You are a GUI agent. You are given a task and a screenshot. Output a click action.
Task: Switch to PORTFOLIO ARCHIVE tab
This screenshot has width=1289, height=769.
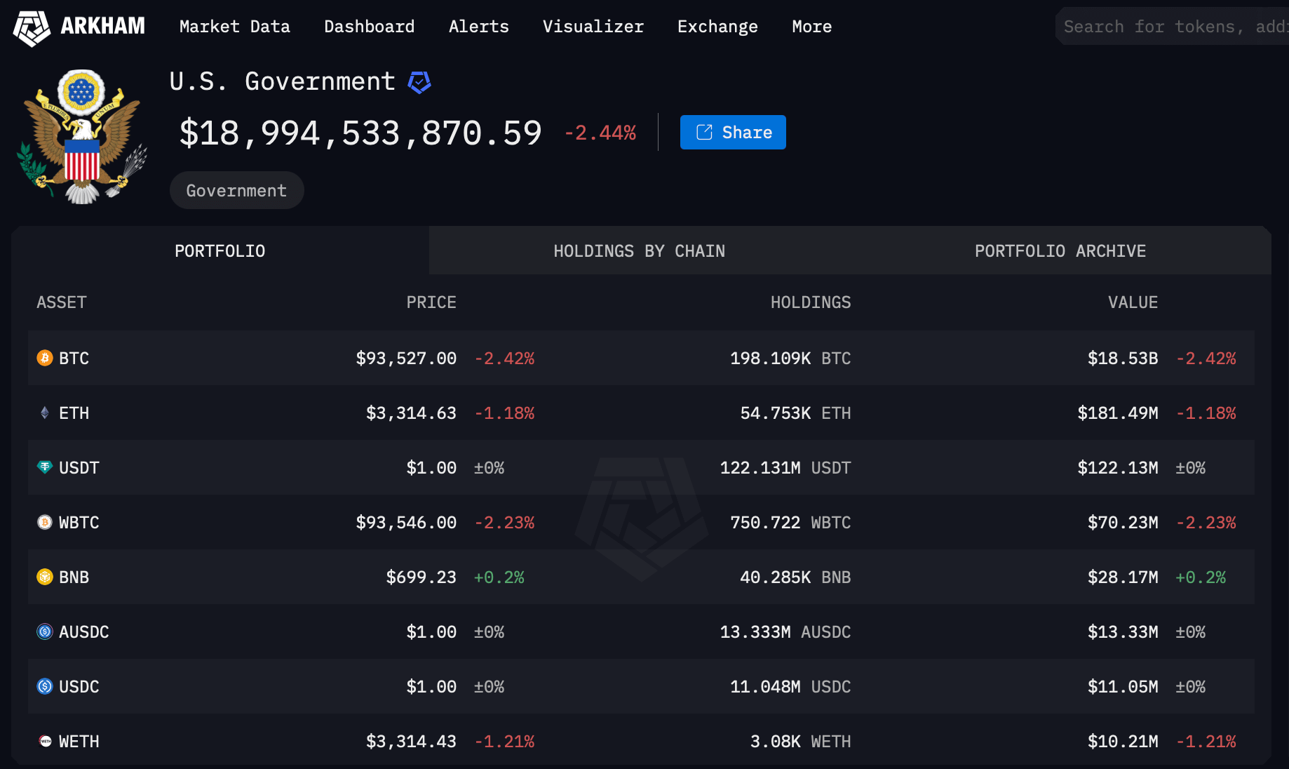[1060, 250]
